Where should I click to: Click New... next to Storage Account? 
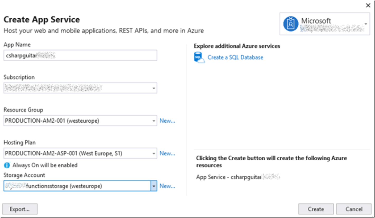point(167,186)
